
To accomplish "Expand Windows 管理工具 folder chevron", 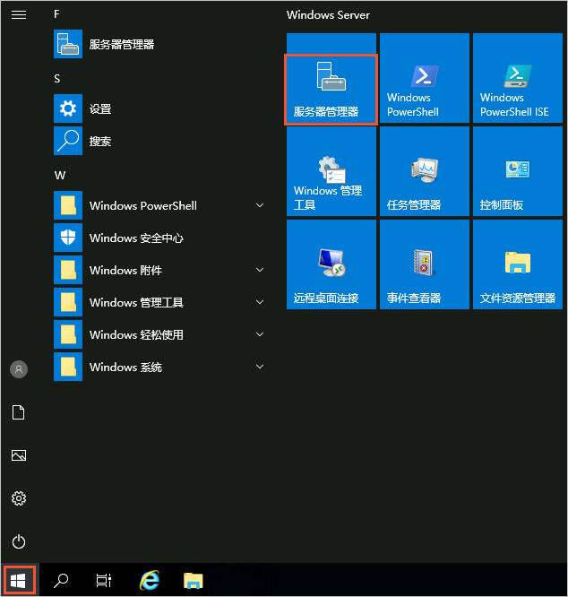I will click(260, 302).
